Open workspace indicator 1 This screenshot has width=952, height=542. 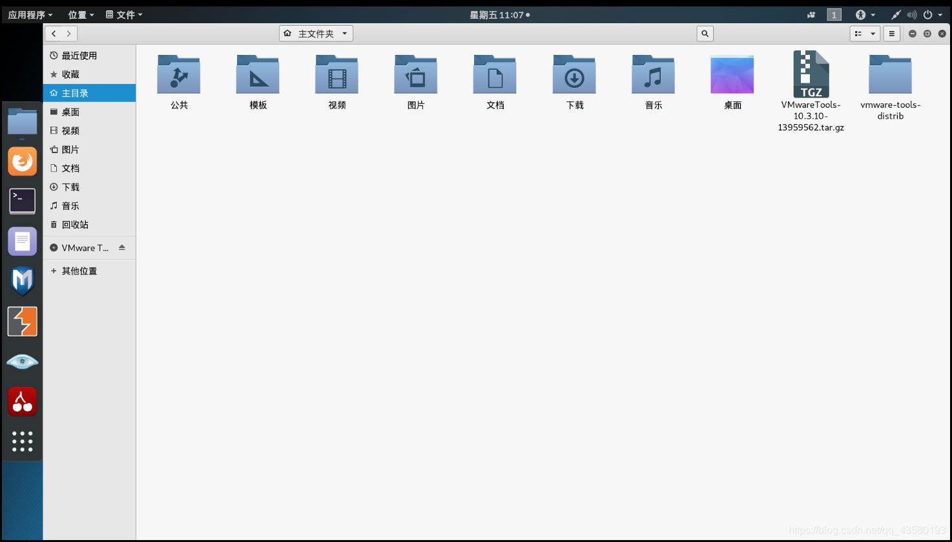(834, 15)
